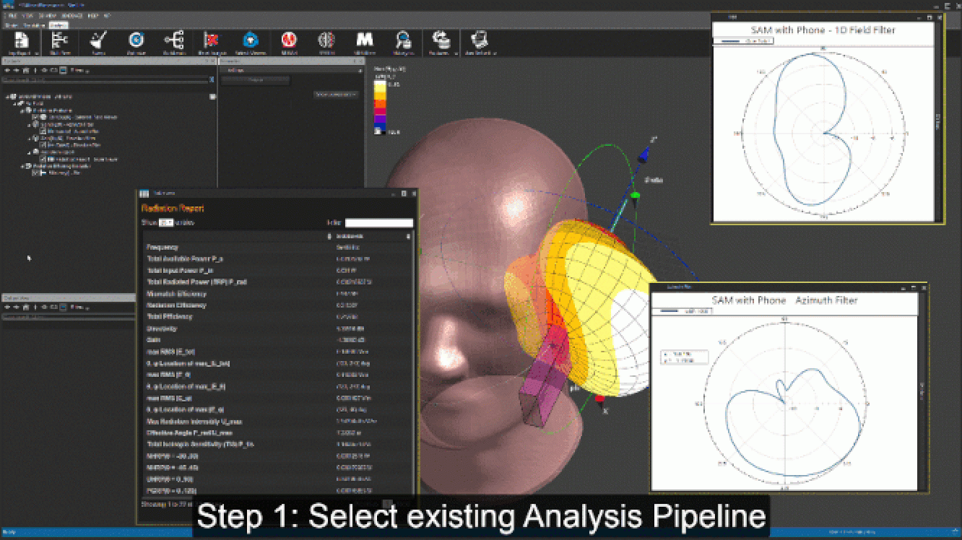962x540 pixels.
Task: Click the gears processing icon on the toolbar
Action: click(x=443, y=40)
